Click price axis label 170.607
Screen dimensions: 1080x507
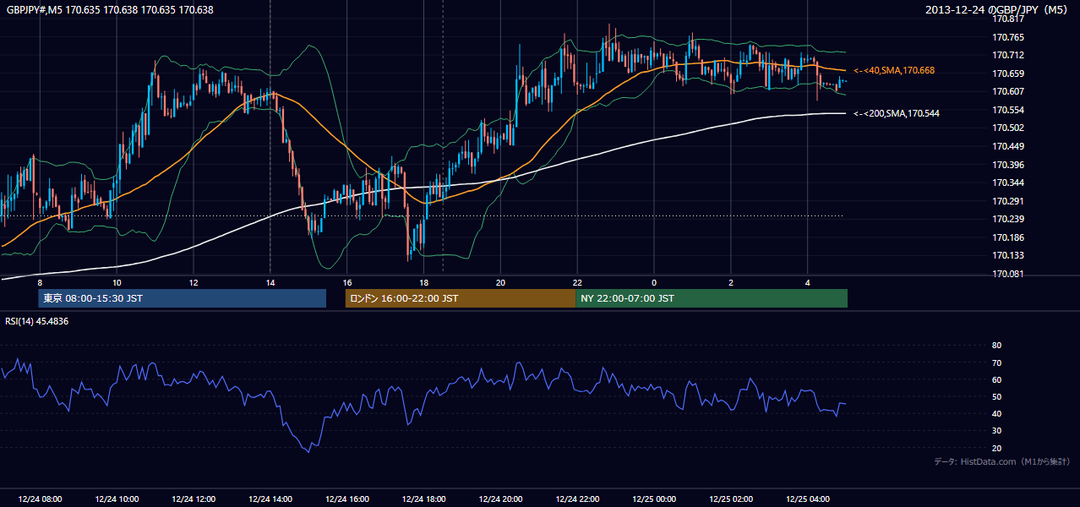point(1008,91)
